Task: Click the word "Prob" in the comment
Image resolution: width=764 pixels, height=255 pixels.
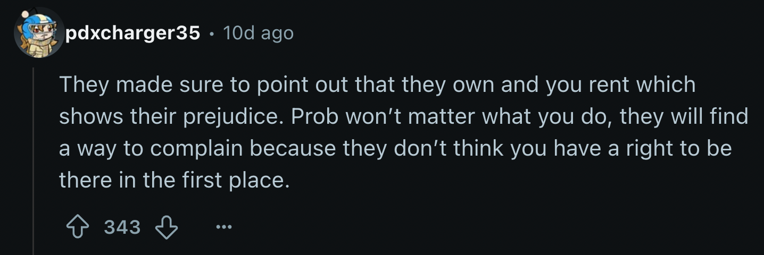Action: tap(316, 116)
